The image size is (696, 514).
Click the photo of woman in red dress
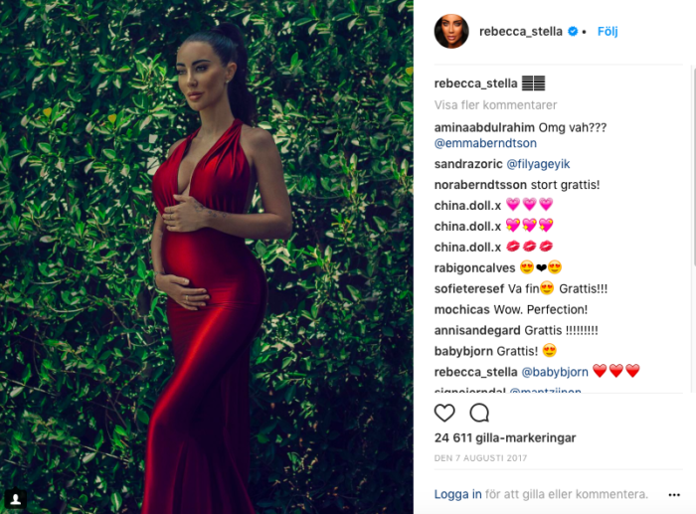(207, 257)
